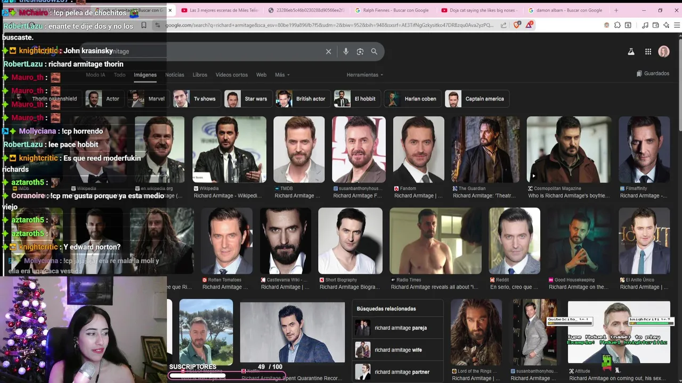Open the Good Housekeeping image result
This screenshot has height=383, width=682.
pyautogui.click(x=579, y=241)
